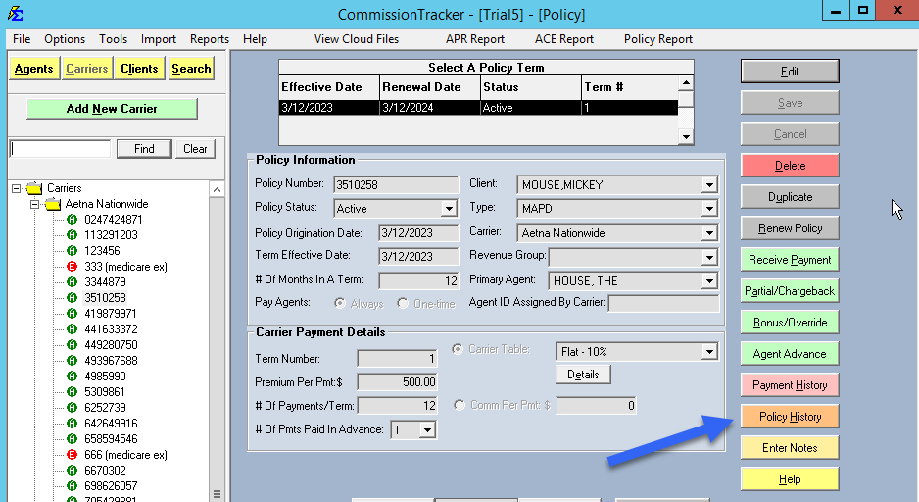Click the red icon beside 333 (medicare ex)
This screenshot has height=502, width=919.
coord(72,267)
